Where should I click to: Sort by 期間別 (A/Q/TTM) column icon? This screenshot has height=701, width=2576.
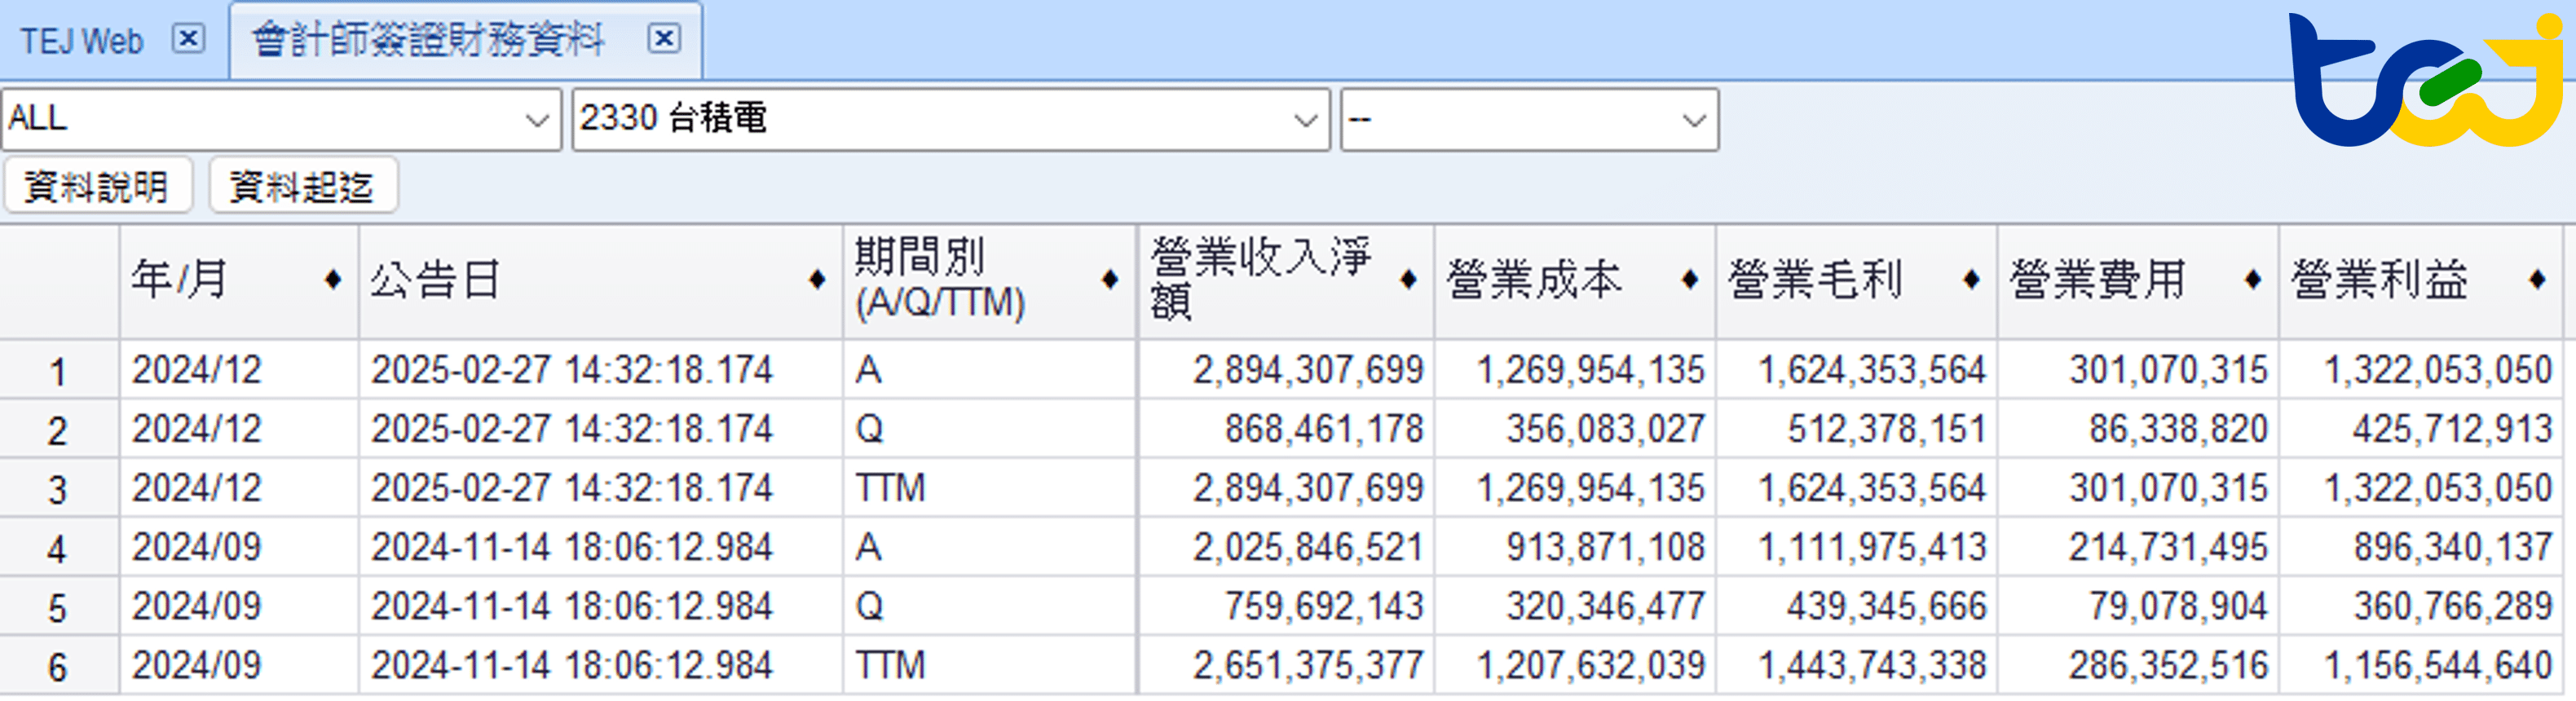click(1109, 280)
